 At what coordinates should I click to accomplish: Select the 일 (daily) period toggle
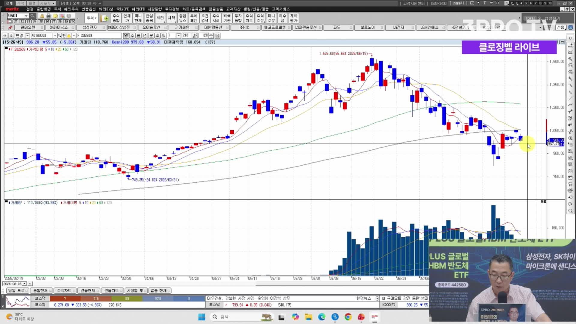pyautogui.click(x=126, y=35)
